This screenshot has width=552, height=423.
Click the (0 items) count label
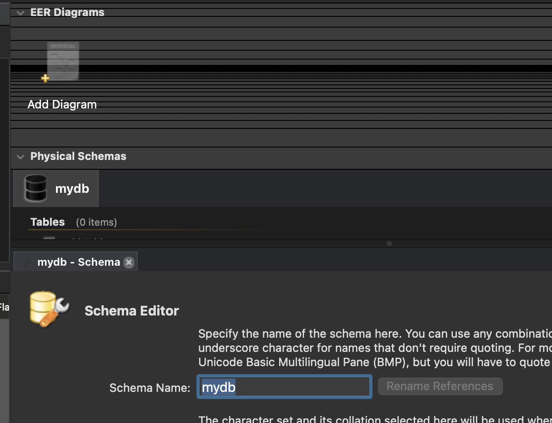(x=96, y=222)
